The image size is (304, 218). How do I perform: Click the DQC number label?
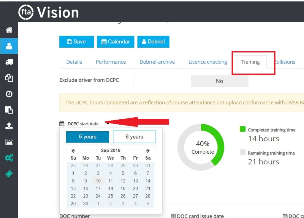click(x=75, y=216)
